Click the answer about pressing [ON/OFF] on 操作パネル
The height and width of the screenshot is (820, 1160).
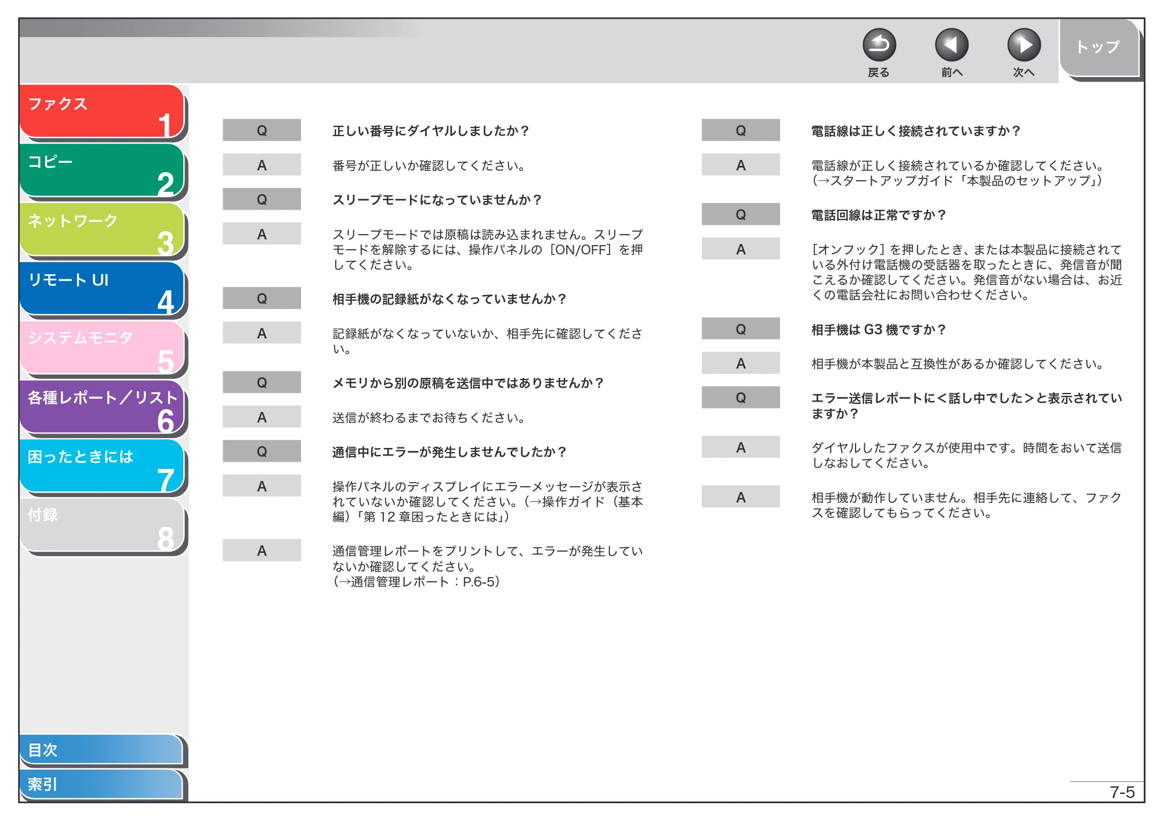click(x=487, y=250)
